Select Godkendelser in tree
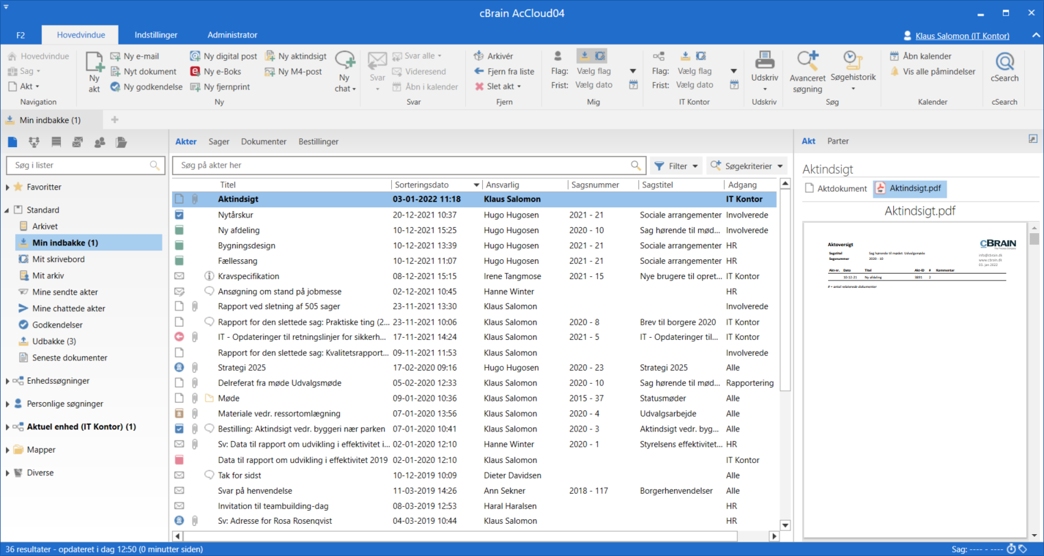Viewport: 1044px width, 556px height. tap(58, 325)
